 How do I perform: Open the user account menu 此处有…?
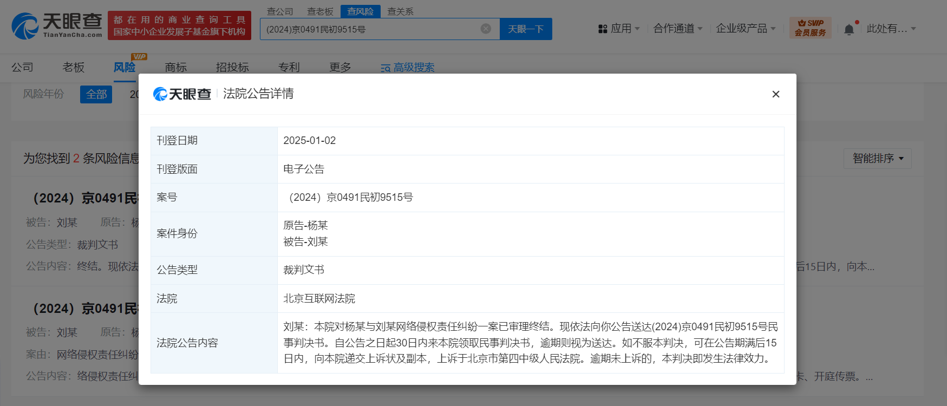point(891,29)
